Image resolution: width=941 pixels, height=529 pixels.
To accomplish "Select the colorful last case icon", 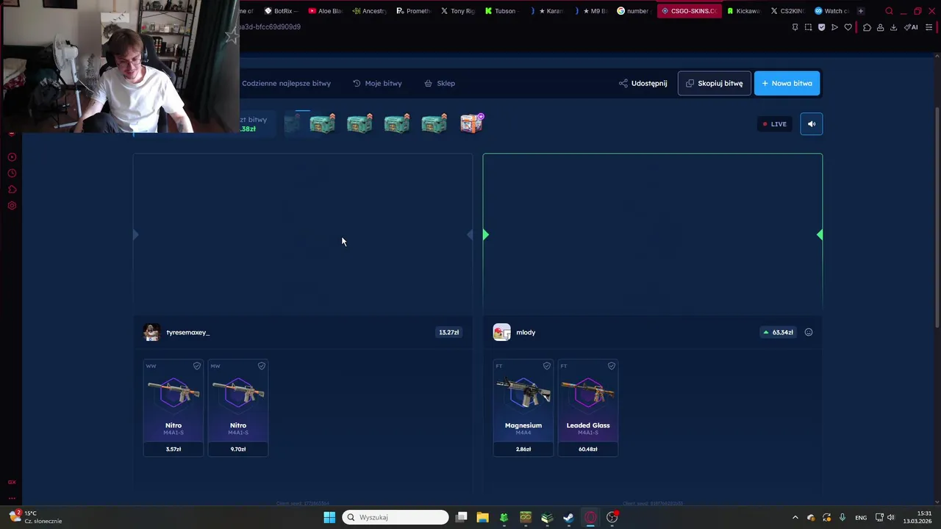I will (471, 123).
